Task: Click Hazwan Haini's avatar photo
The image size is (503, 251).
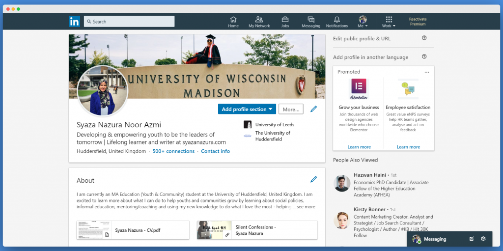Action: point(342,183)
